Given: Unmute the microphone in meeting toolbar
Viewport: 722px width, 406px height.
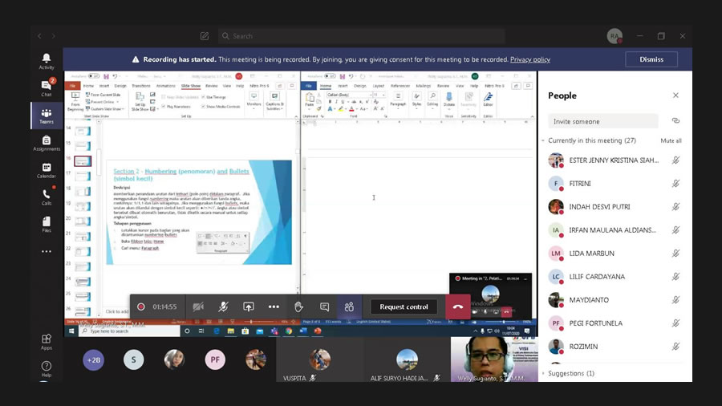Looking at the screenshot, I should coord(224,307).
